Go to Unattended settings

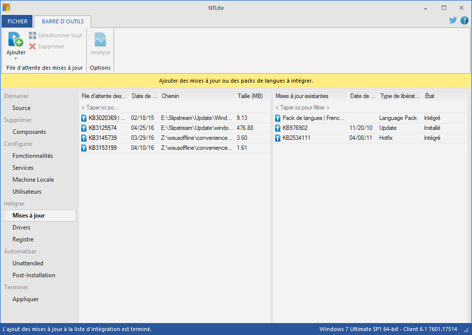point(28,263)
